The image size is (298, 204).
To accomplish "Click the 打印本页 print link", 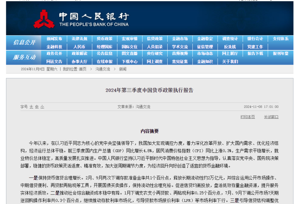I will (247, 117).
